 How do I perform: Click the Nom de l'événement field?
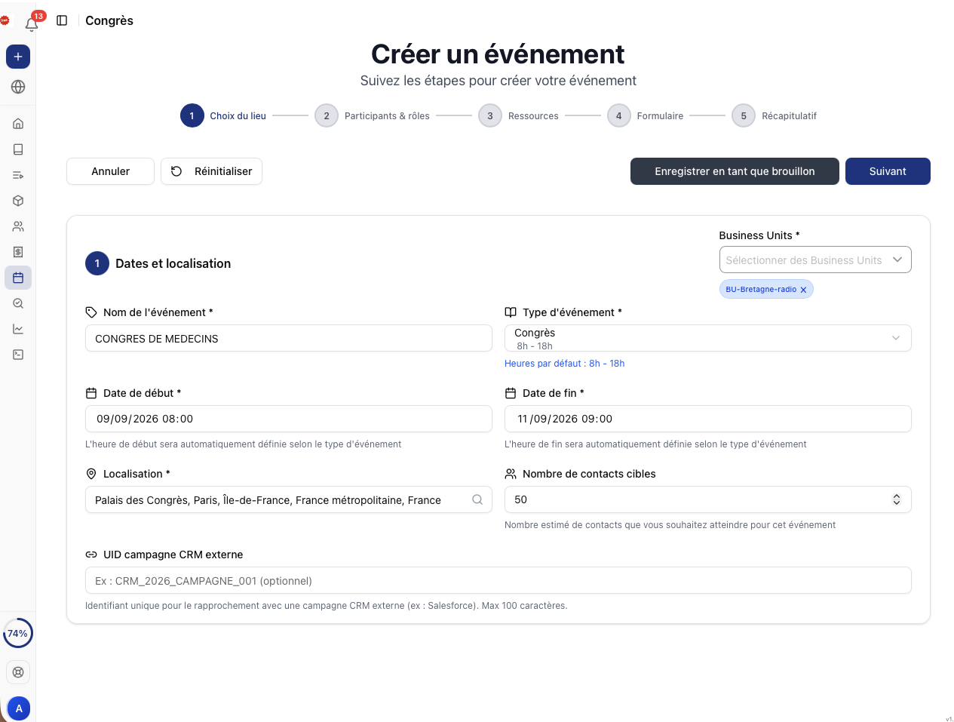click(289, 338)
